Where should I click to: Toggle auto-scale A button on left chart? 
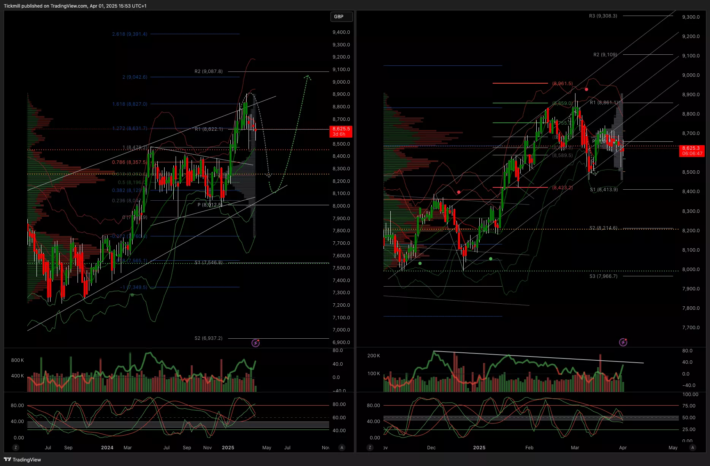pos(342,447)
